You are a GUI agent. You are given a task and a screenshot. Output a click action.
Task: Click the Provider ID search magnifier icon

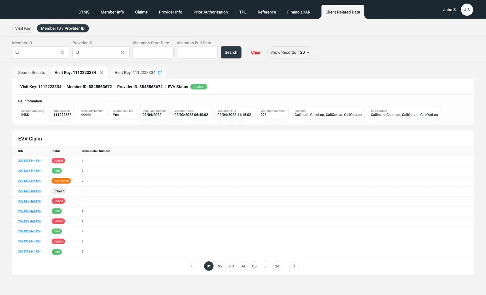coord(77,52)
